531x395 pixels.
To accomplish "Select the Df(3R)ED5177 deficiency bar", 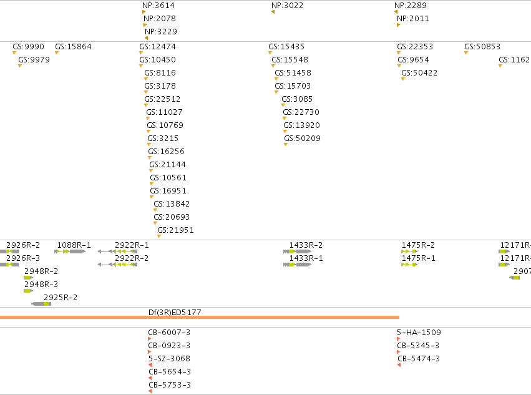I will [200, 318].
